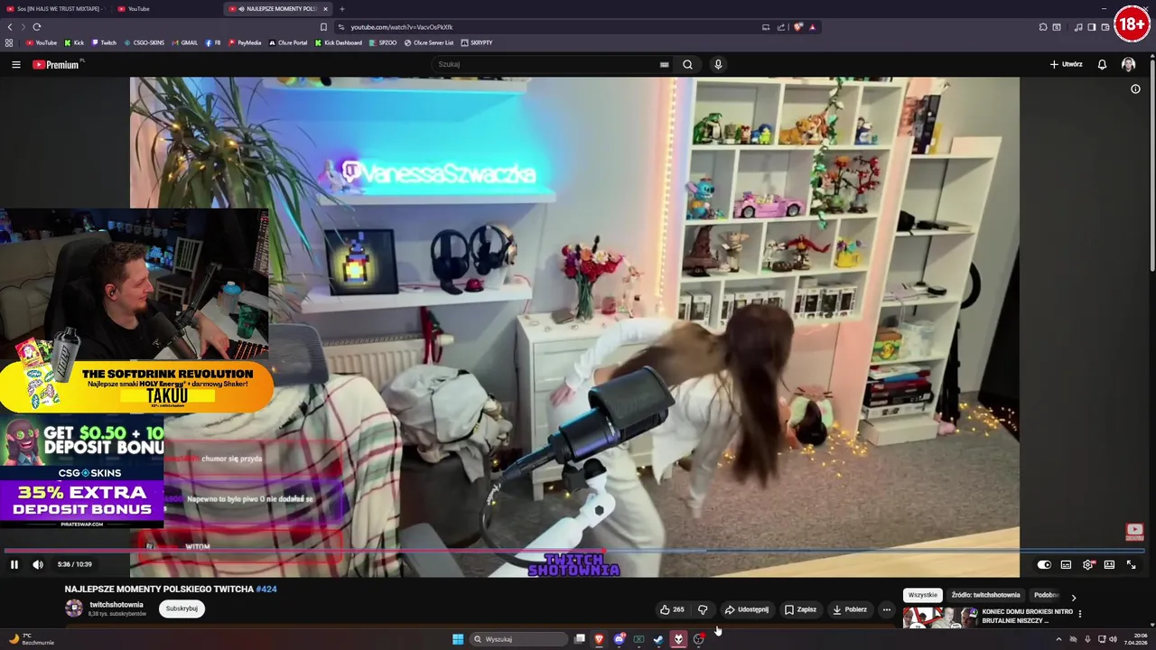Screen dimensions: 1156x650
Task: Dislike the video
Action: 703,609
